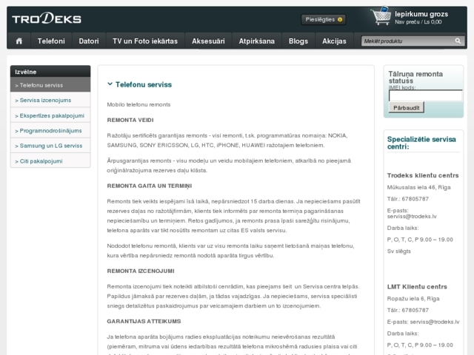Click the search magnifier icon

[x=458, y=41]
